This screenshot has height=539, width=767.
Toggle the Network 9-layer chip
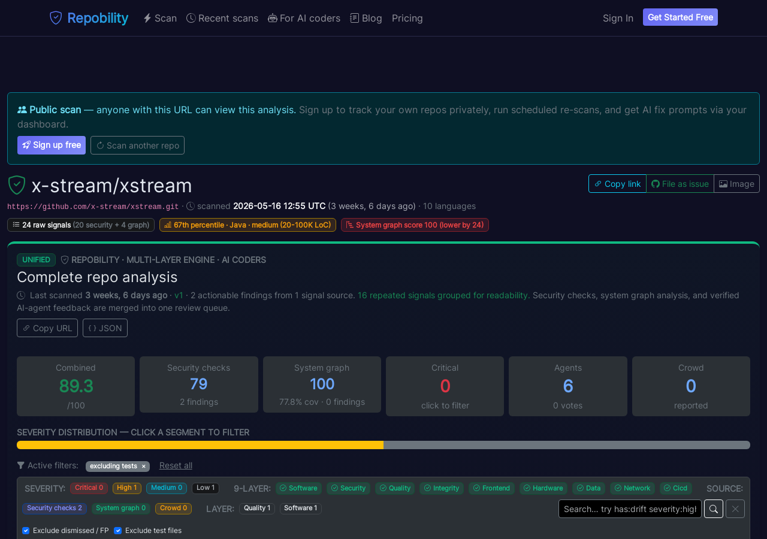tap(632, 488)
